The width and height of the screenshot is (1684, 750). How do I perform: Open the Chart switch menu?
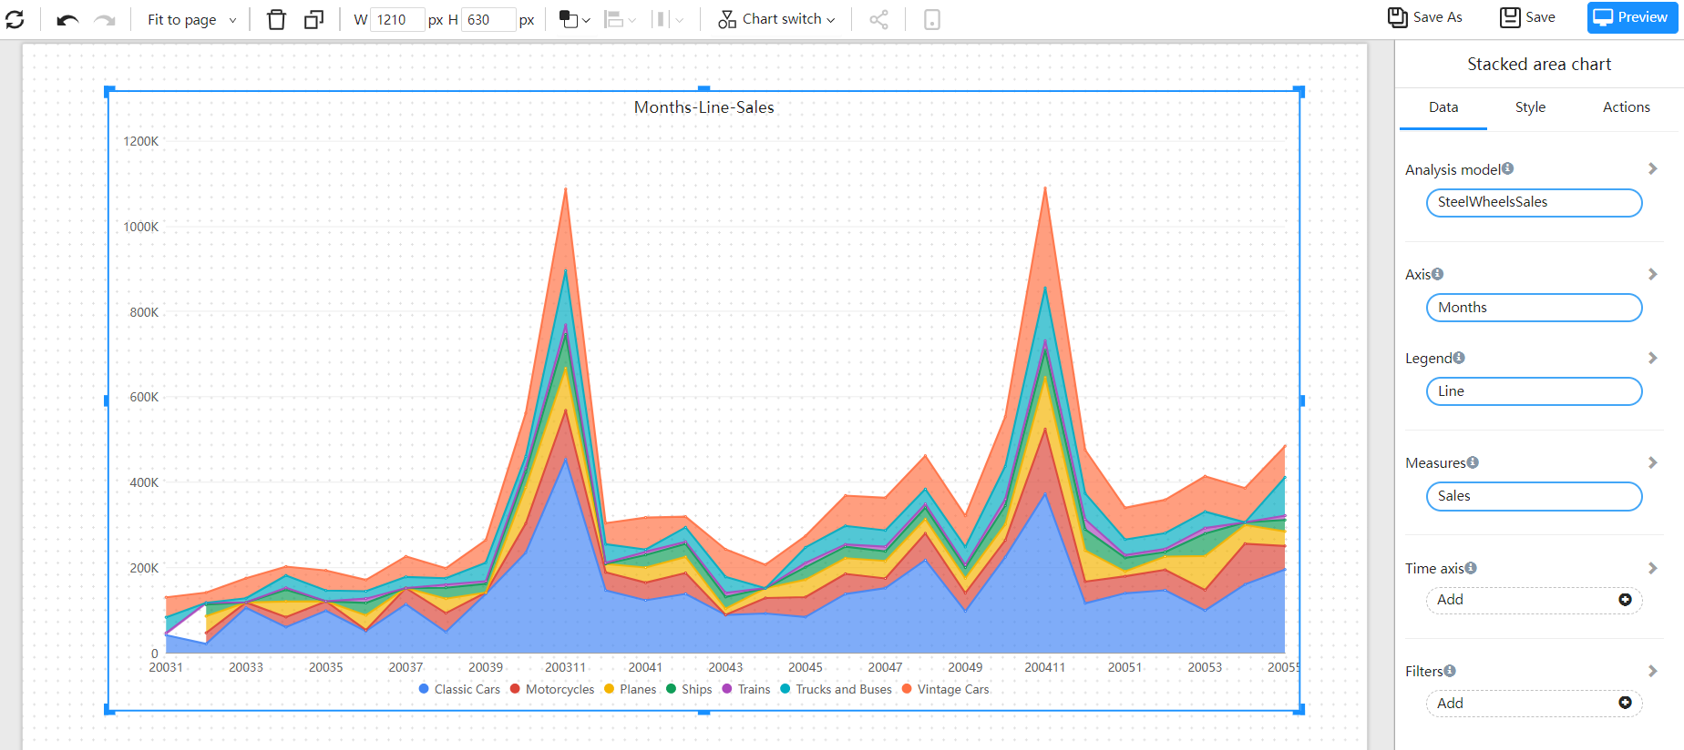click(x=776, y=19)
